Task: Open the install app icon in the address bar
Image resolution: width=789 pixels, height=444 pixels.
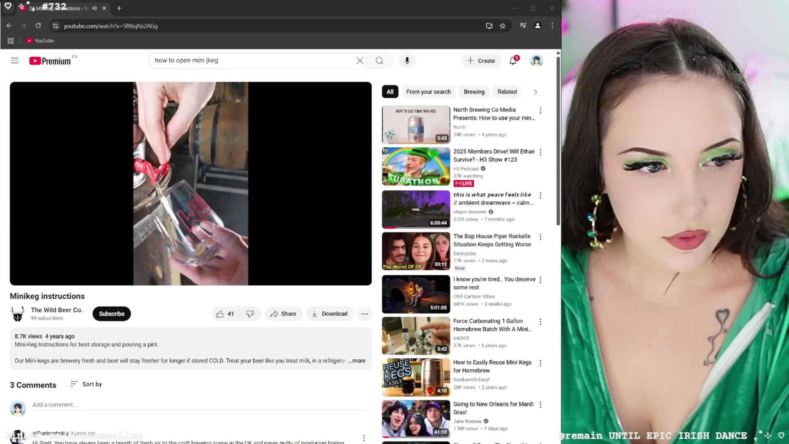Action: 489,26
